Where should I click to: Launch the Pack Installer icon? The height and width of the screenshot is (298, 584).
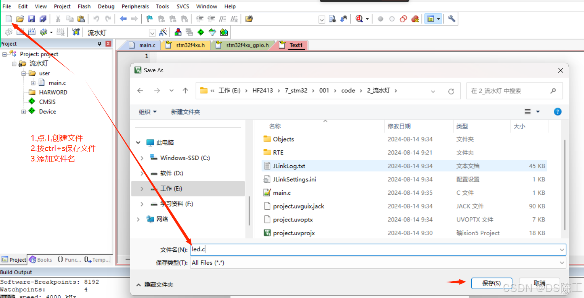224,32
